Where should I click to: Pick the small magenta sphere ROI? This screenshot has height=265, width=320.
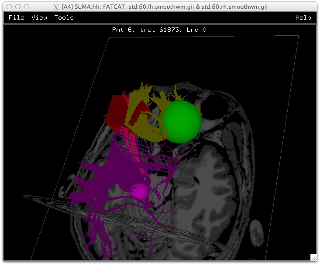pos(141,192)
